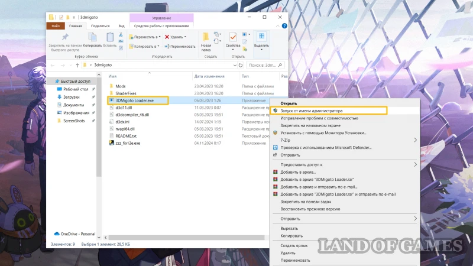Select Загрузки in the navigation pane
Screen dimensions: 473x266
(72, 97)
